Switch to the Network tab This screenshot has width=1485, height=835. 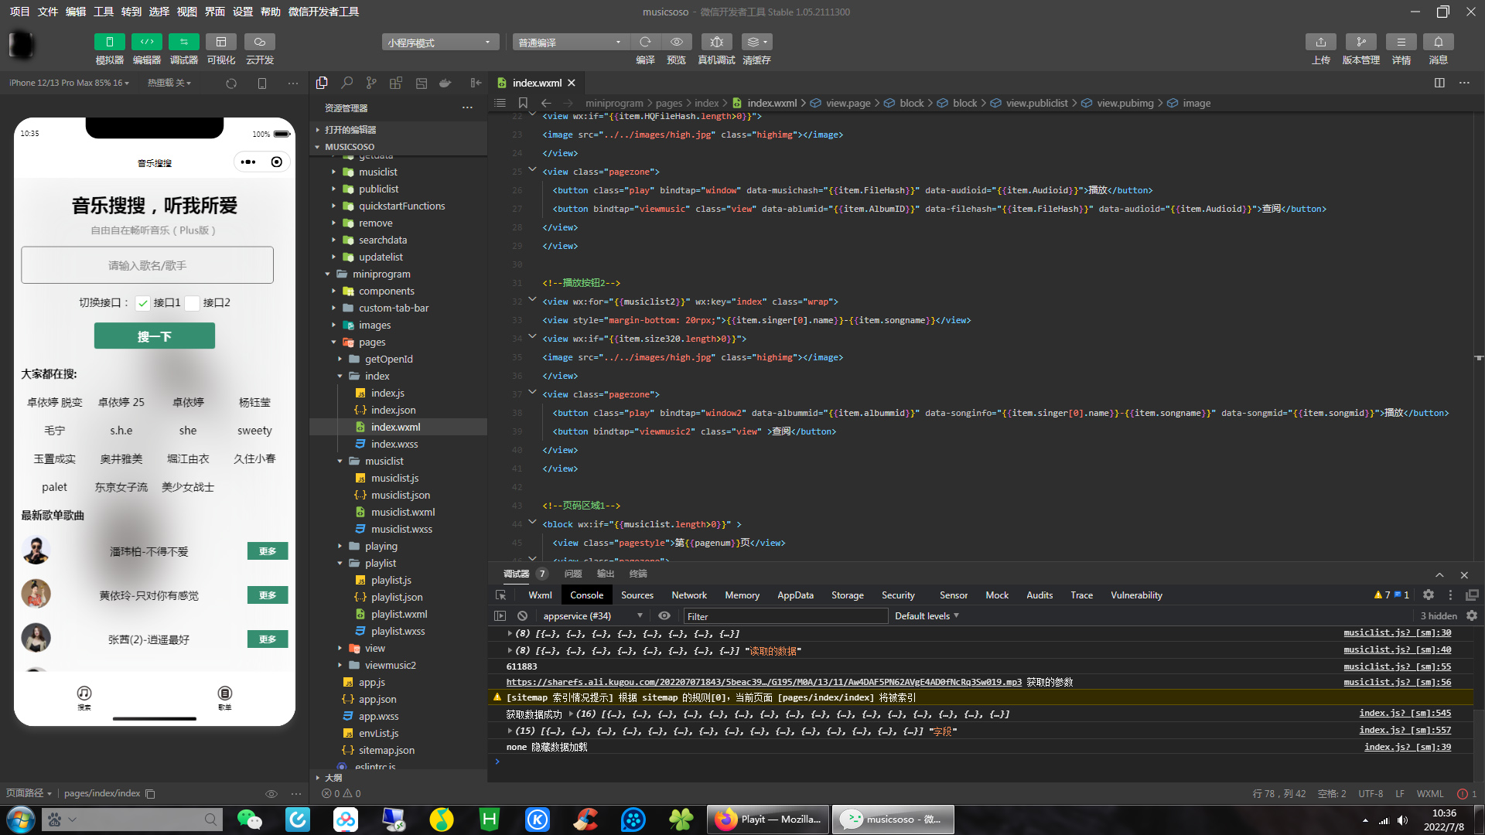click(x=688, y=595)
